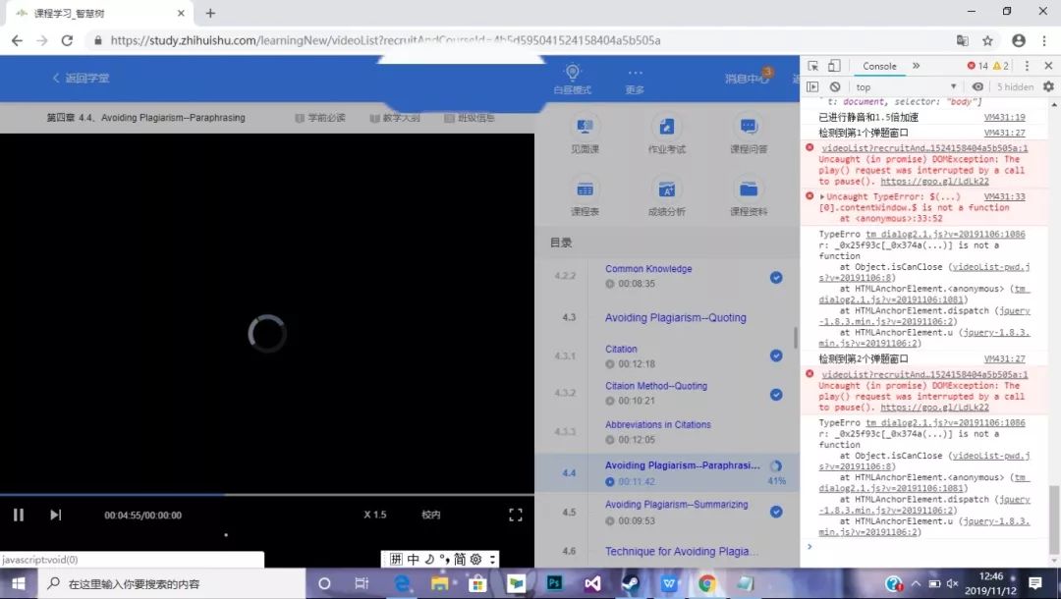
Task: Click the X 1.5 playback speed button
Action: point(374,514)
